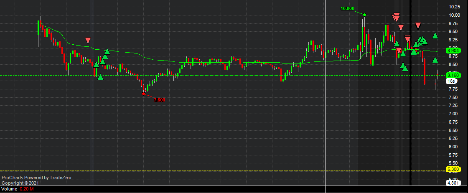The height and width of the screenshot is (193, 468).
Task: Select the red low-point dot labeled 7.600
Action: tap(143, 94)
